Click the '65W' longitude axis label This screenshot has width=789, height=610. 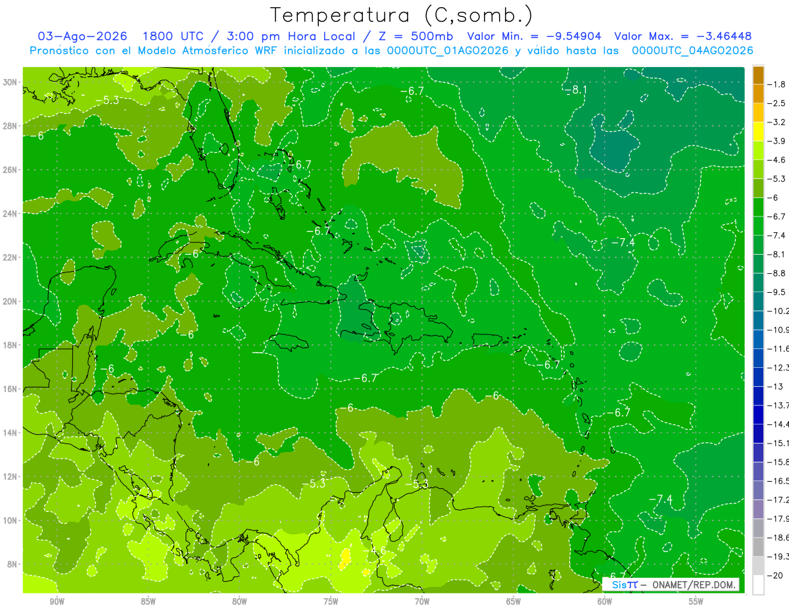514,601
